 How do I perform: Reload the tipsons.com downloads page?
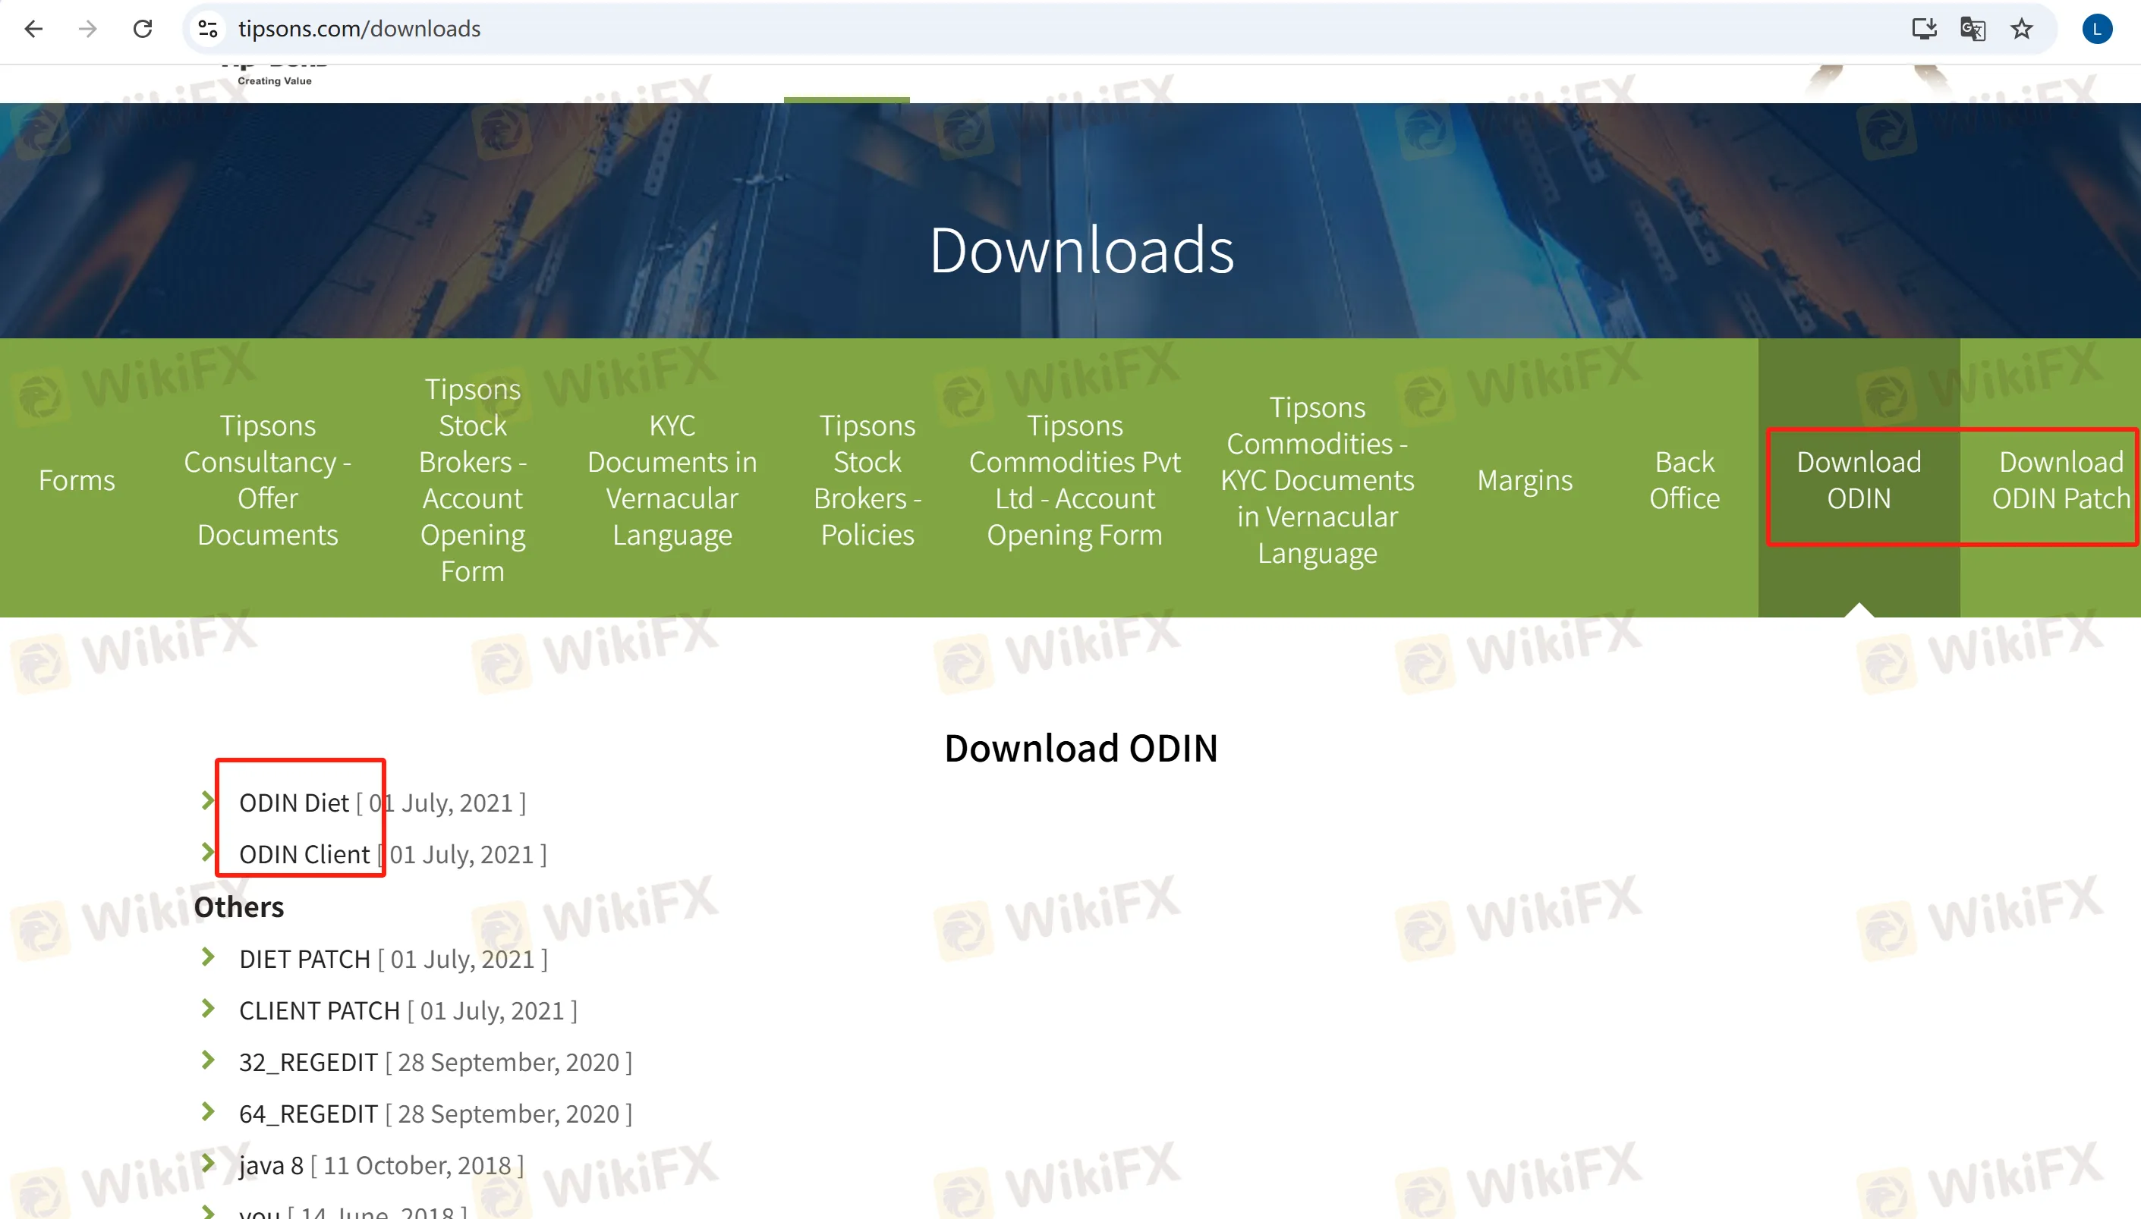click(143, 29)
